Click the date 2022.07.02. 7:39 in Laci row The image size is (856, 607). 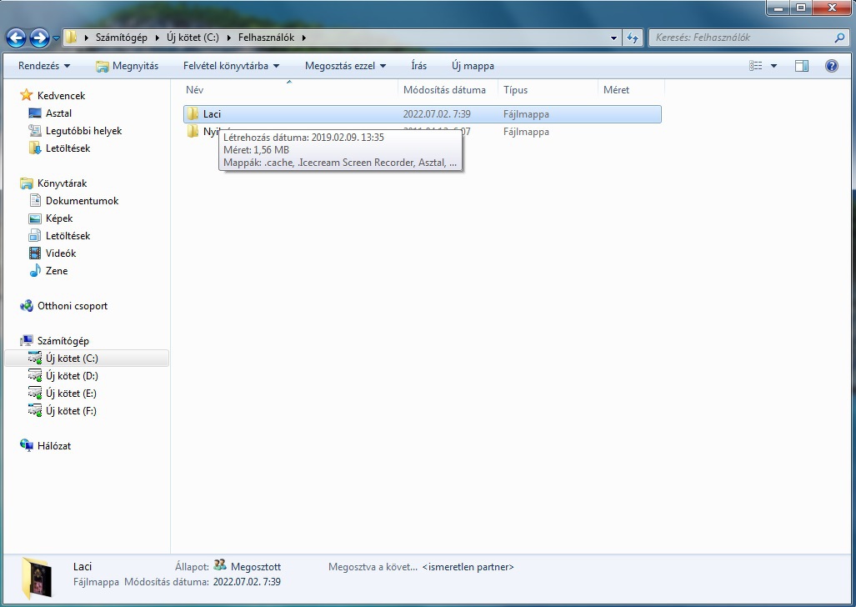tap(437, 114)
